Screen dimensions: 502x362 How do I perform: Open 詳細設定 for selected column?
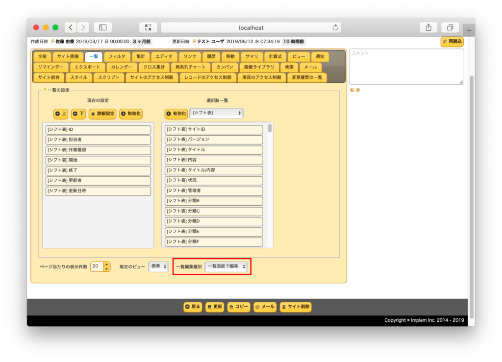pyautogui.click(x=102, y=114)
